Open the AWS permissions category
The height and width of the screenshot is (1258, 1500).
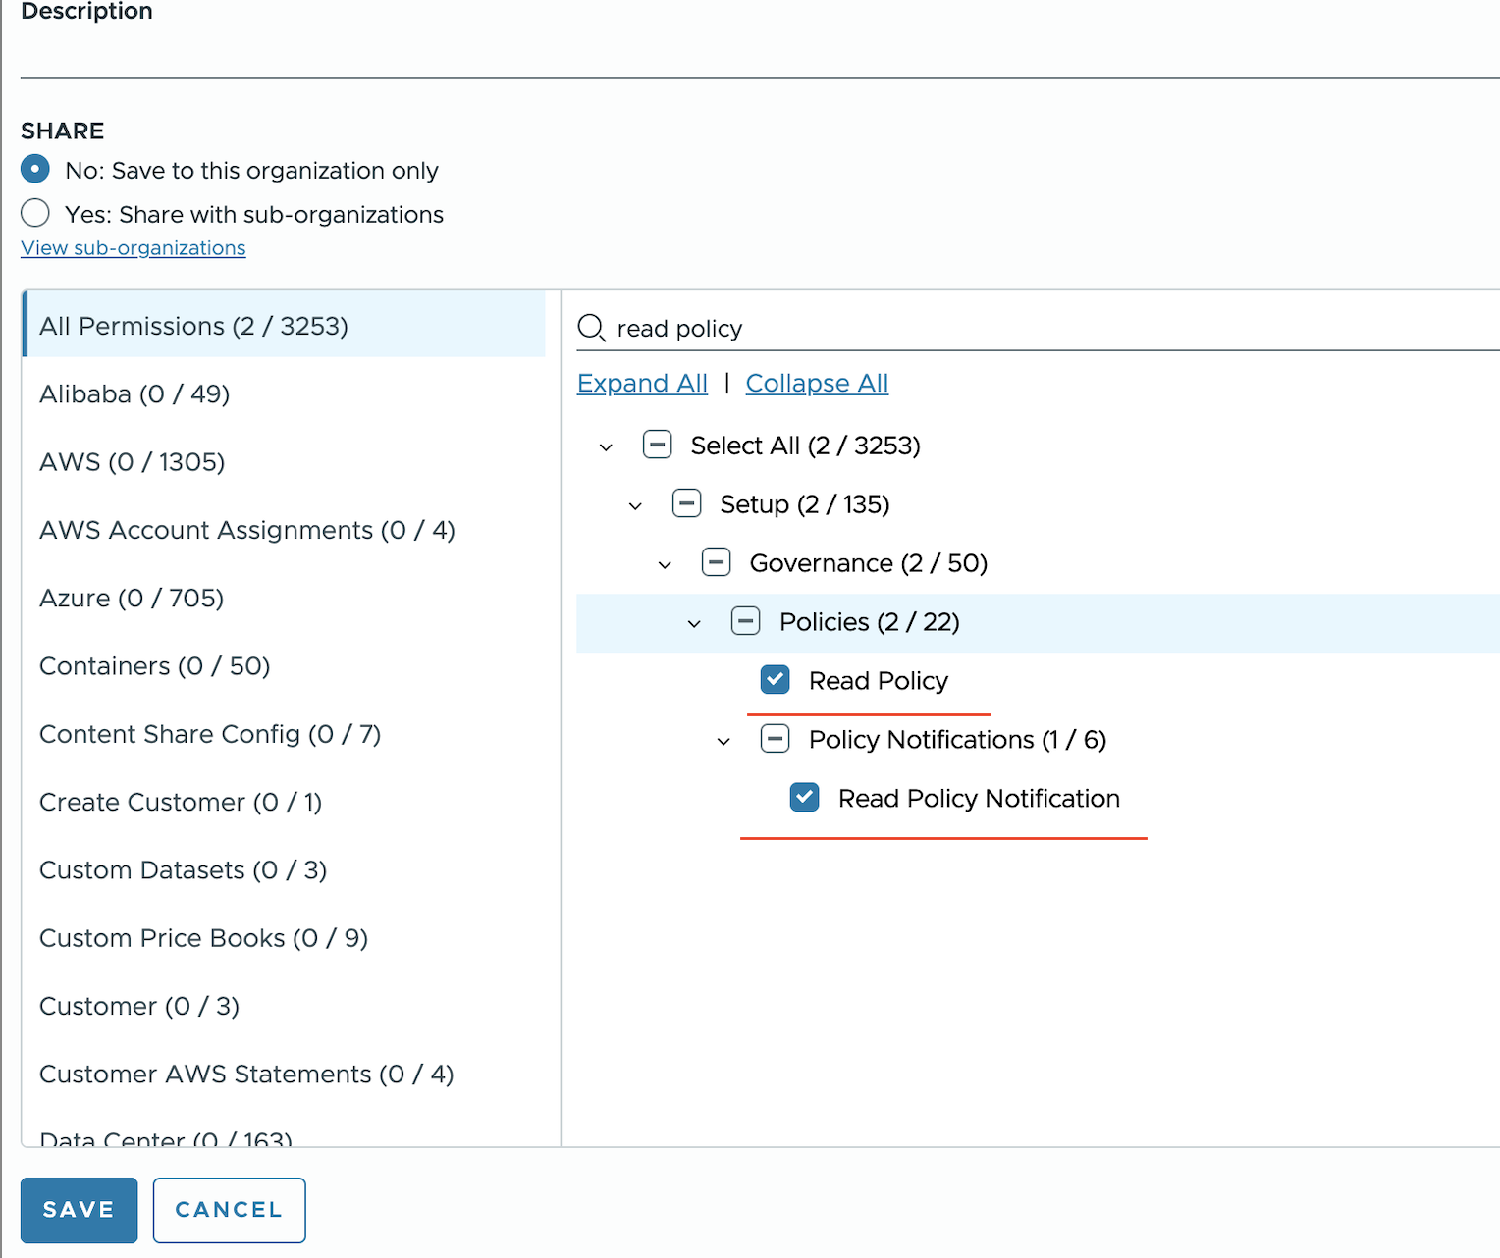(133, 462)
